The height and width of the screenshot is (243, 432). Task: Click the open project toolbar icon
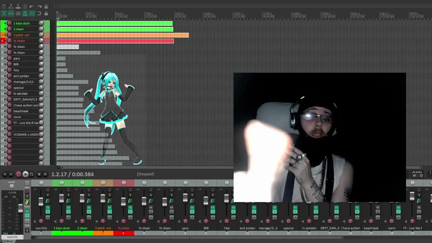click(11, 6)
